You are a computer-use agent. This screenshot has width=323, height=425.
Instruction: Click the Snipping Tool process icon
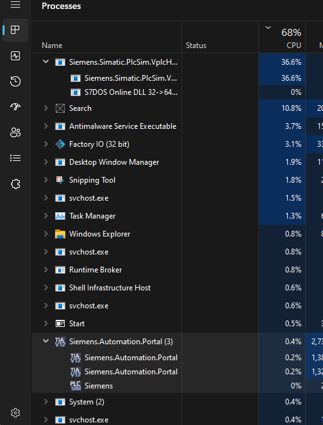point(60,180)
